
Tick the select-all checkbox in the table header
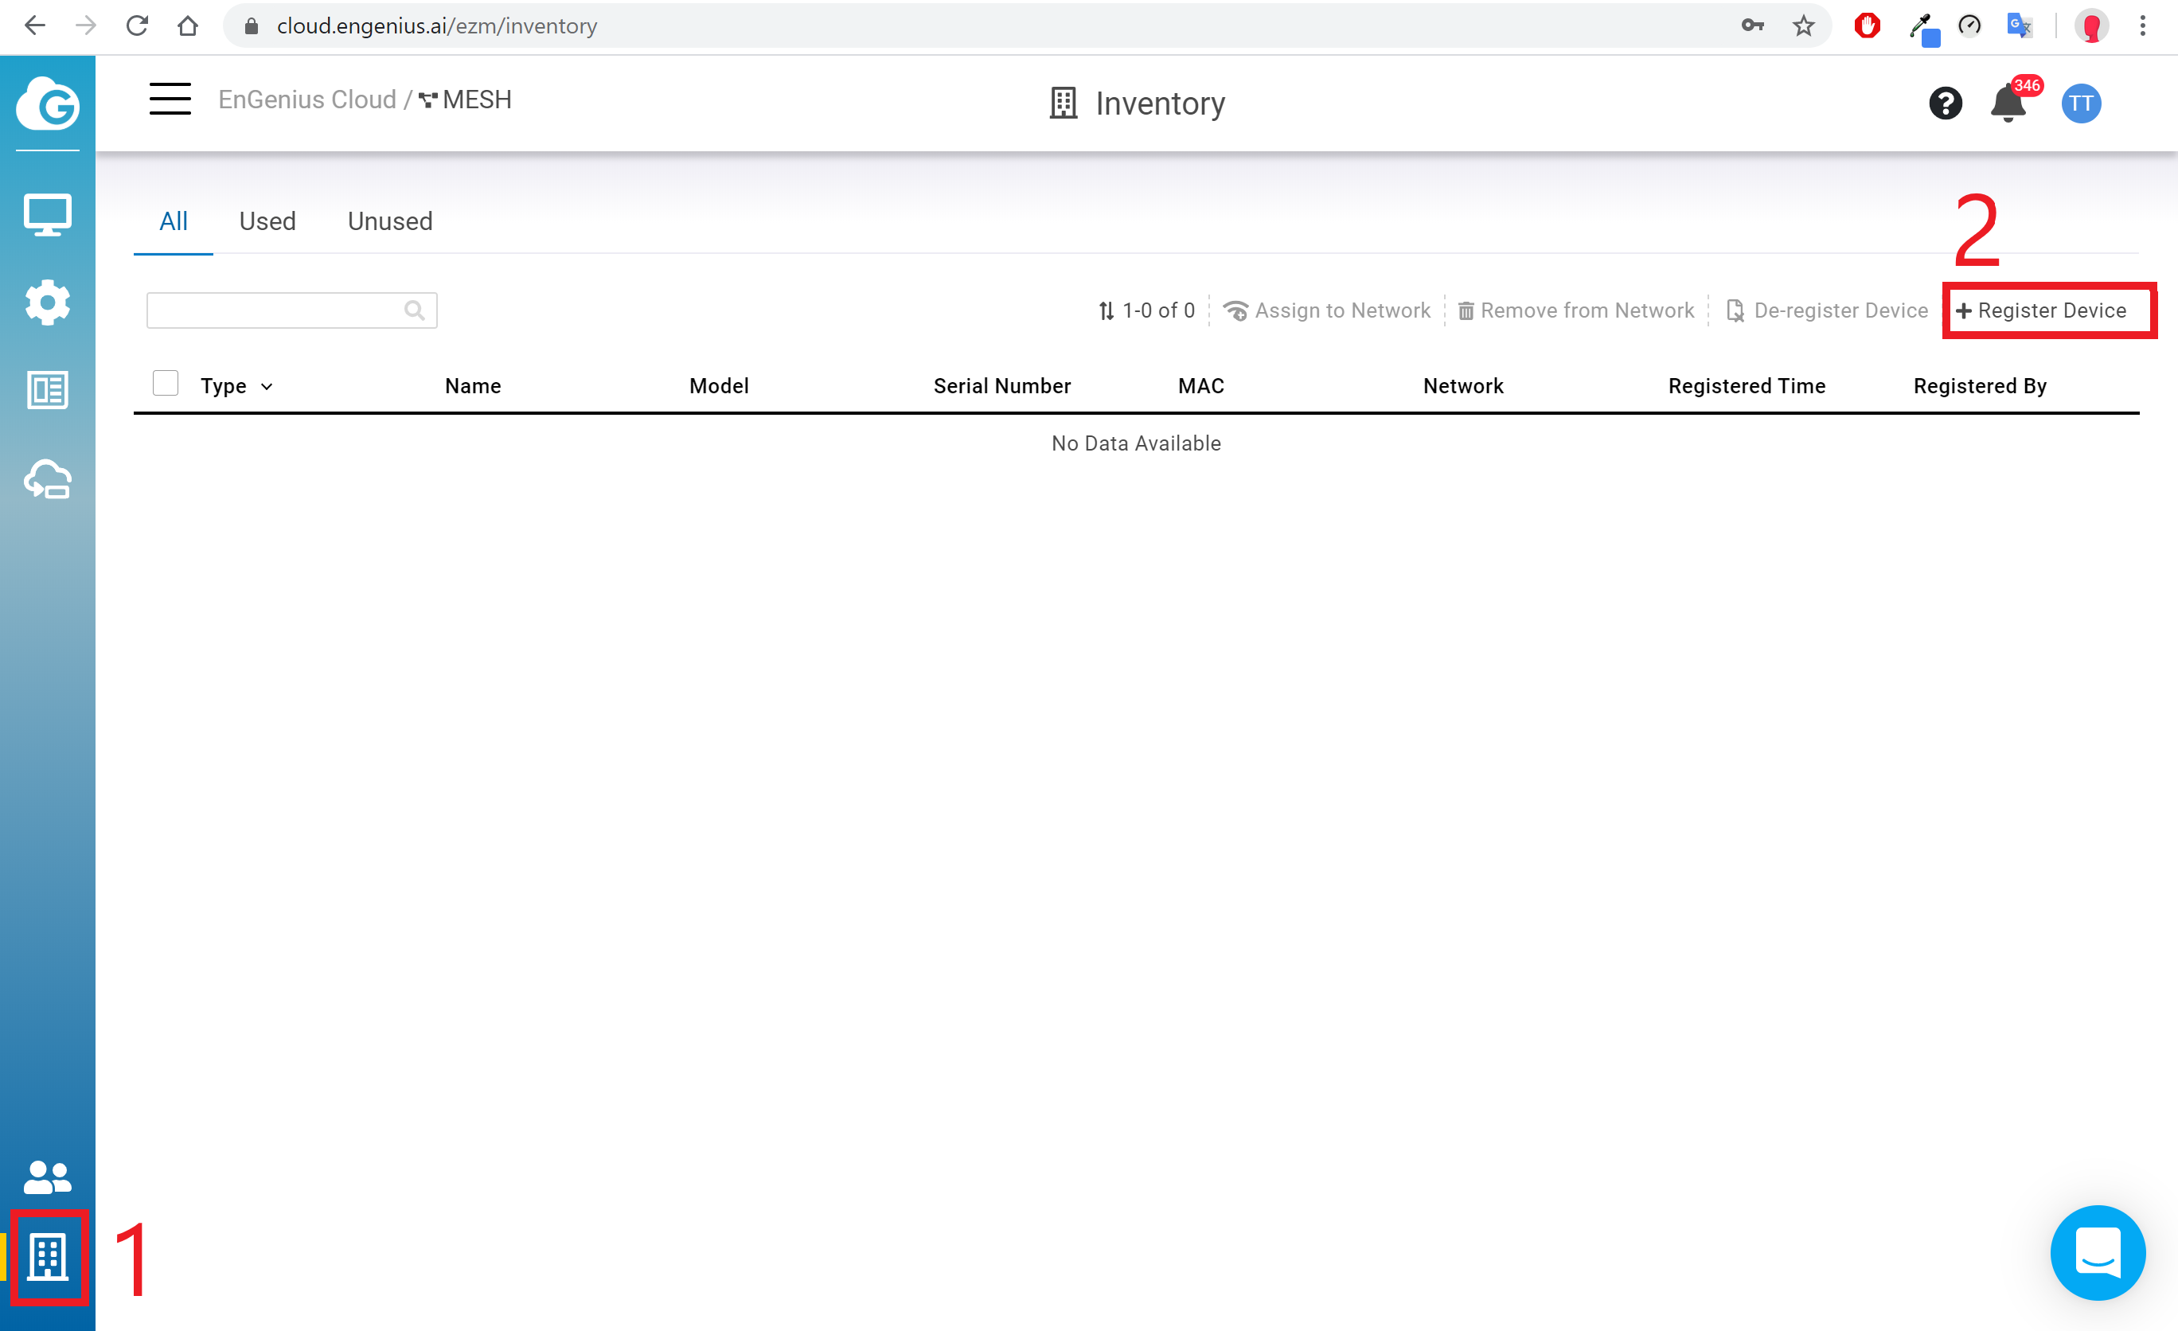point(166,383)
